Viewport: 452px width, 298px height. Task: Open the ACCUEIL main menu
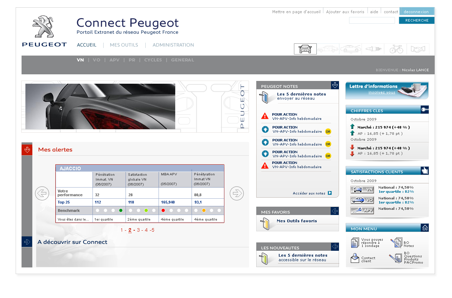click(x=87, y=45)
